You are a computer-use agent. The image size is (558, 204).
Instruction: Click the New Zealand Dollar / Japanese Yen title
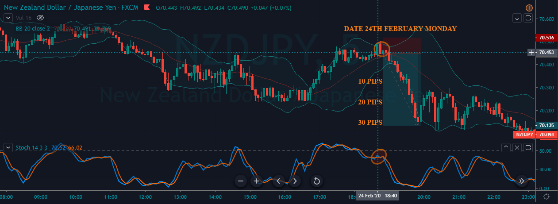(58, 7)
